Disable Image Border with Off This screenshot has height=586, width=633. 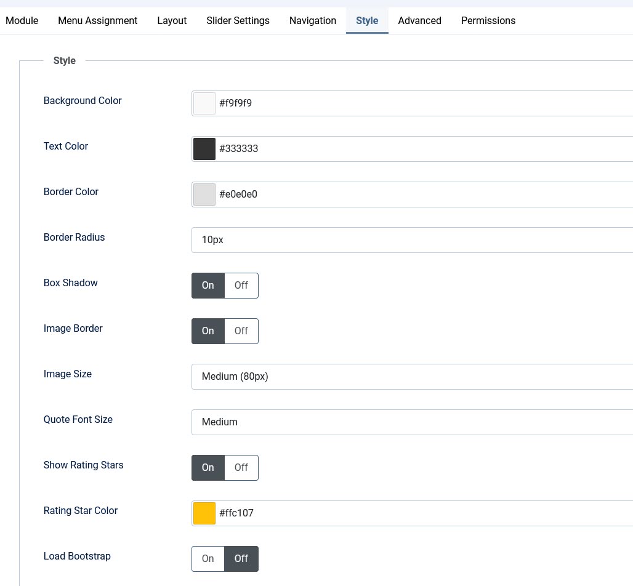pyautogui.click(x=241, y=331)
